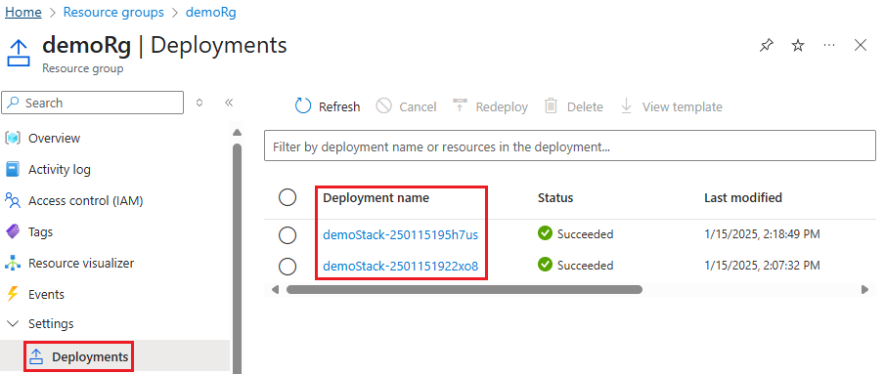Open deployment demoStack-2501151922xo8 link
The width and height of the screenshot is (885, 374).
[x=400, y=266]
